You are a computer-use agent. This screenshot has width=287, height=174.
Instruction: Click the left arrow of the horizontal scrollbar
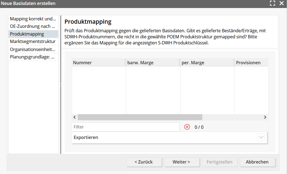coord(75,117)
